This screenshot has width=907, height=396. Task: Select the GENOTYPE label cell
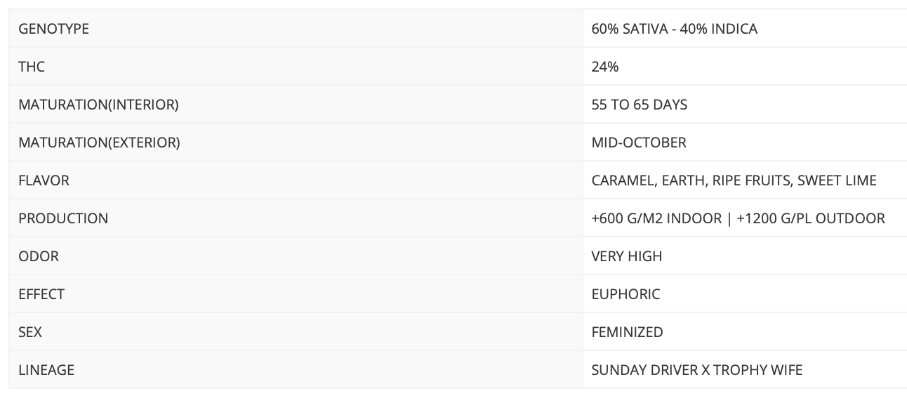coord(296,29)
